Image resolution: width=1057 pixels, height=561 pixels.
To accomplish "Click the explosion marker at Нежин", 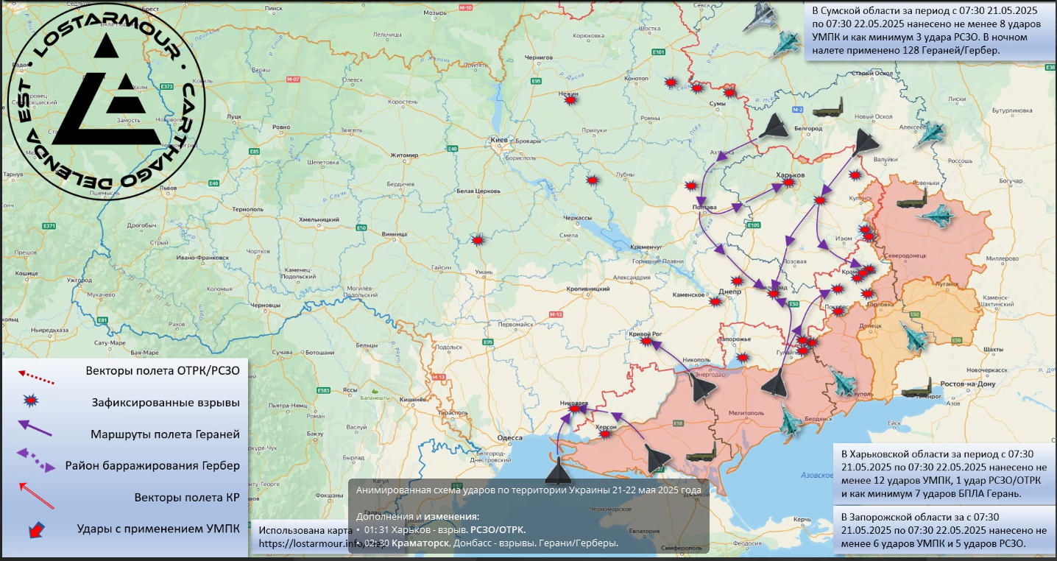I will pyautogui.click(x=570, y=99).
